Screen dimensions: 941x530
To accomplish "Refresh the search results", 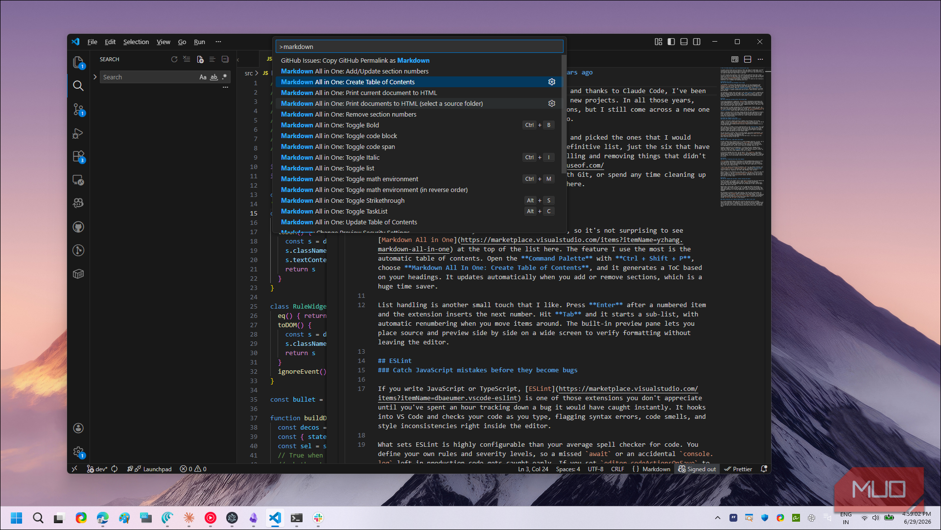I will [174, 59].
